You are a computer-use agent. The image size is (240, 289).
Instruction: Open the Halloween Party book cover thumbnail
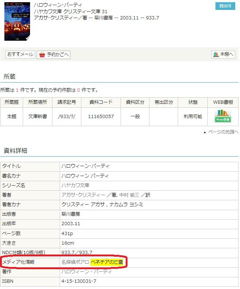point(17,21)
